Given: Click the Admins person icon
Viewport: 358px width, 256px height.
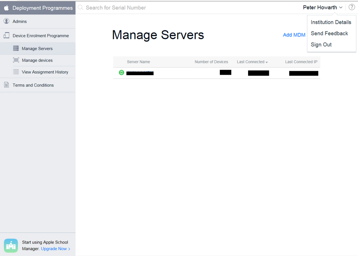Looking at the screenshot, I should (6, 21).
